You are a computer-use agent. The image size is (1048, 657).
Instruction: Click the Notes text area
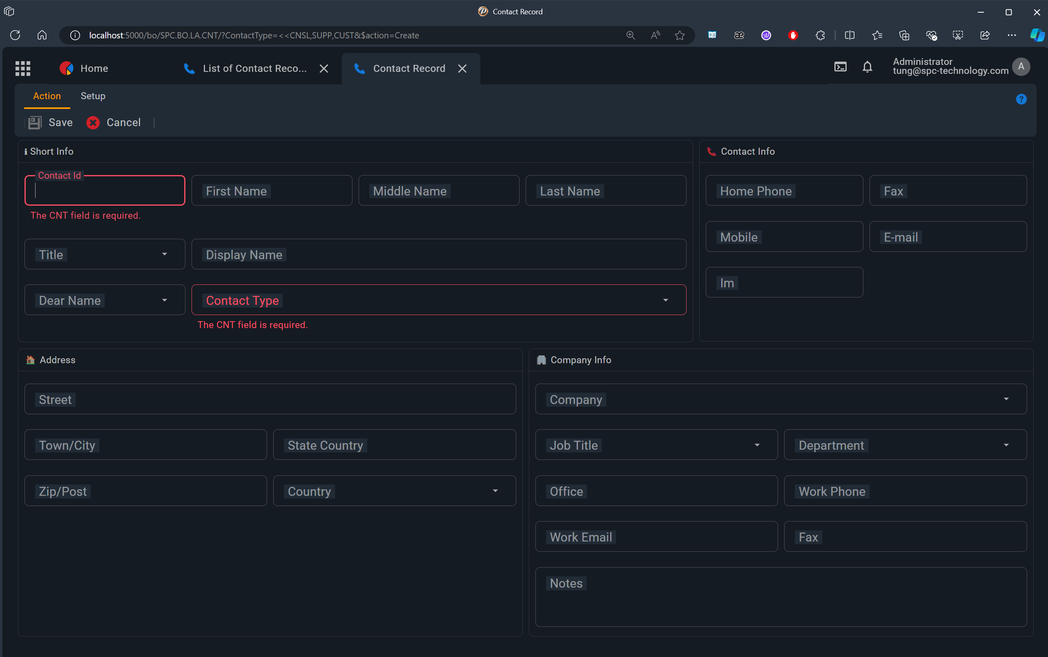click(781, 597)
